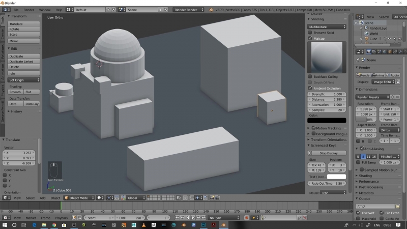Toggle the Anti-Aliasing checkbox
The image size is (407, 229).
click(362, 149)
